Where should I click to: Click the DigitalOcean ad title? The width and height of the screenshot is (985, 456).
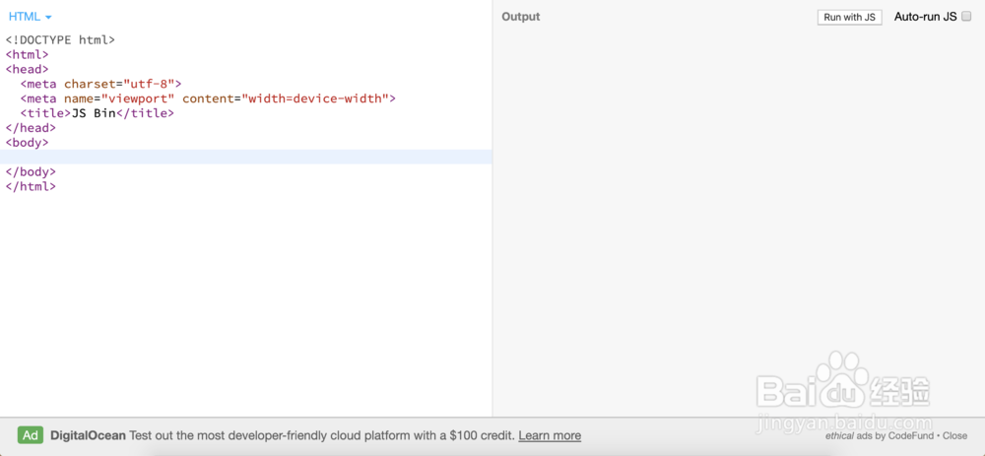click(88, 435)
